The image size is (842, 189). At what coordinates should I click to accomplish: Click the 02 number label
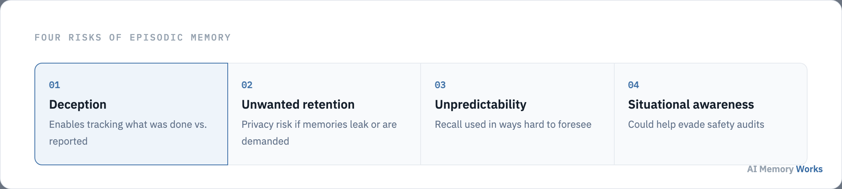[x=247, y=85]
